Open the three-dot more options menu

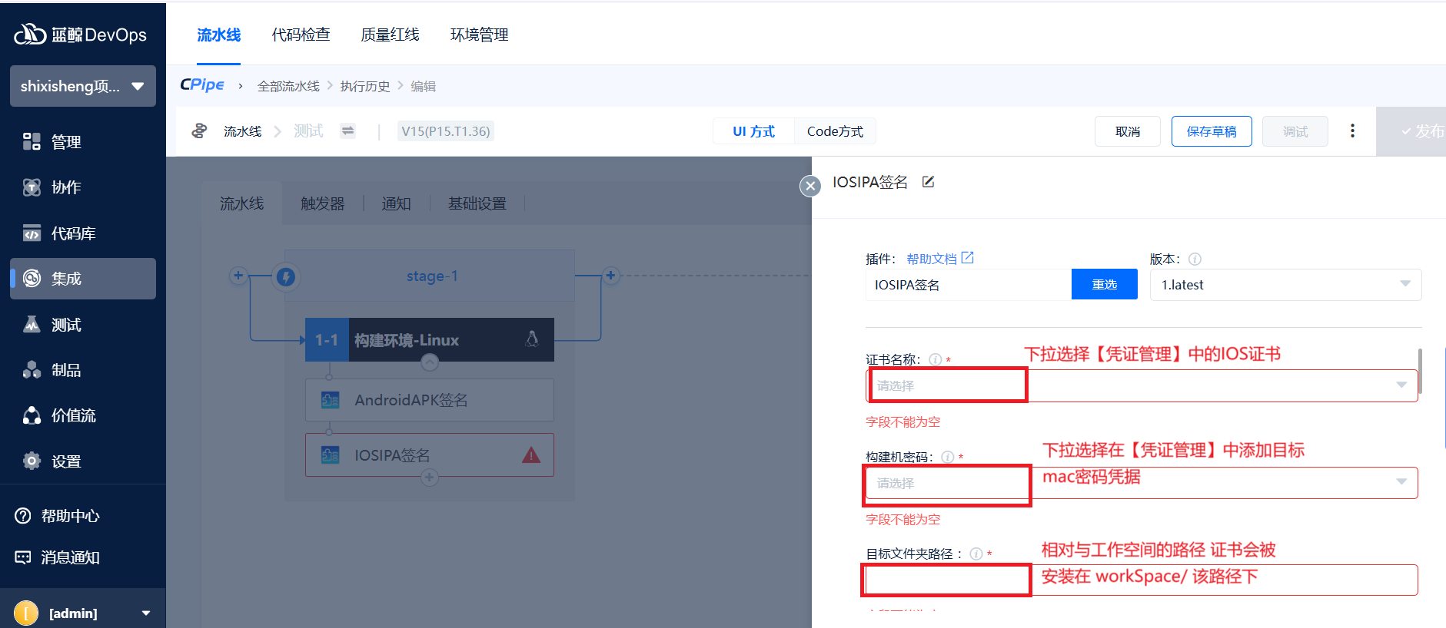(1352, 131)
